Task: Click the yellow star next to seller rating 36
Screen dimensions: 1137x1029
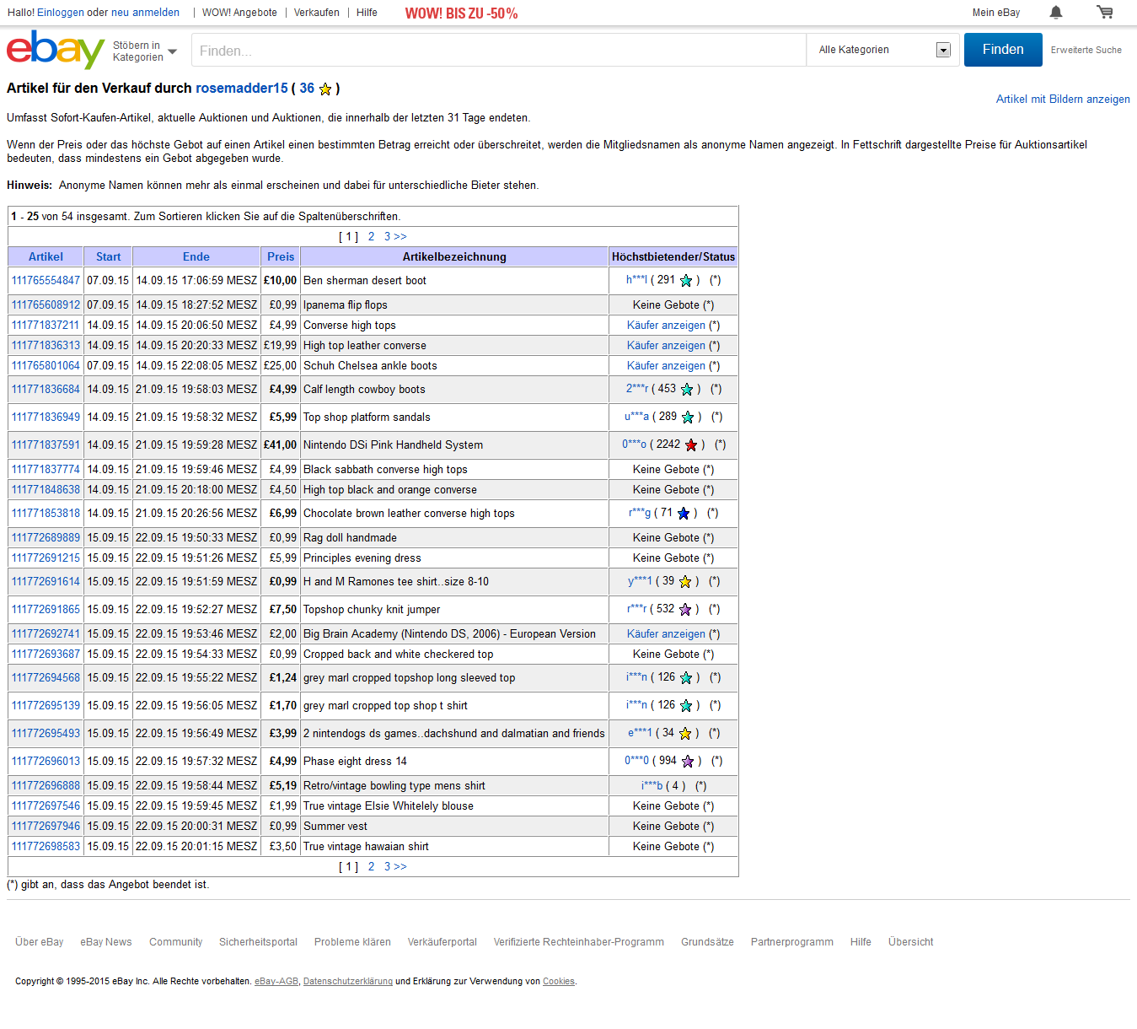Action: click(325, 89)
